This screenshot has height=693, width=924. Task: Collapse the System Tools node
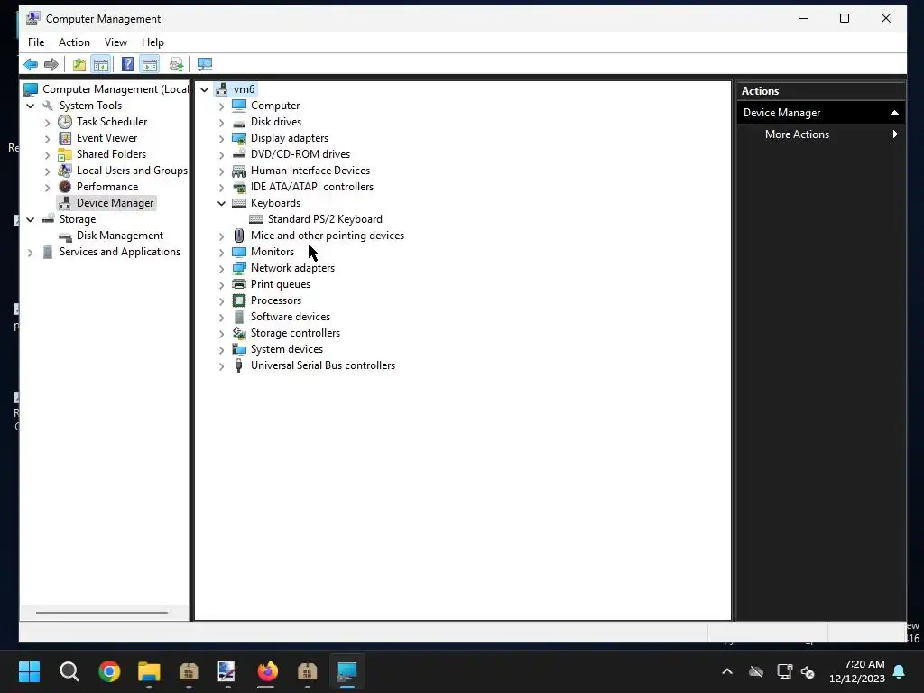coord(30,106)
